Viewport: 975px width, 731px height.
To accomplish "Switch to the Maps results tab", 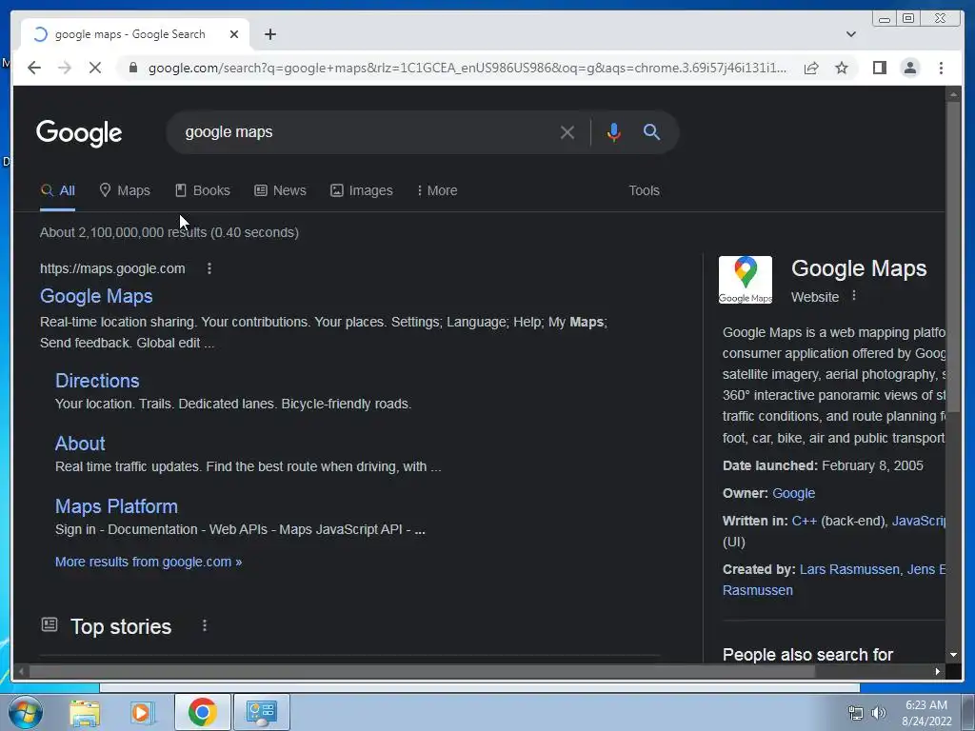I will [125, 190].
